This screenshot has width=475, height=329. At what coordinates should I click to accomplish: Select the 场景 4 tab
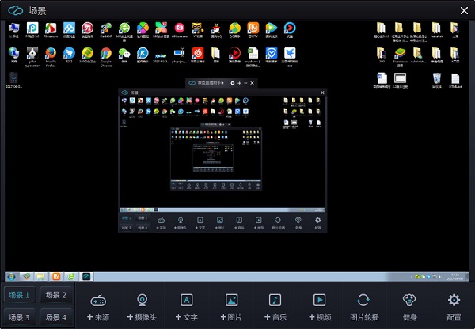[55, 317]
